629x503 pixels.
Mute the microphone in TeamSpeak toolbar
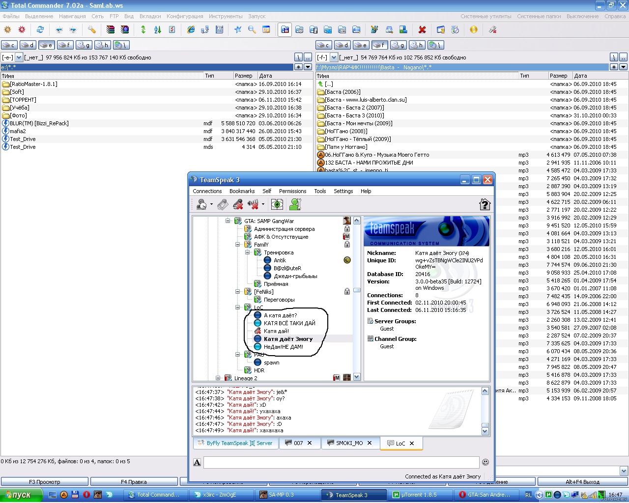(238, 204)
